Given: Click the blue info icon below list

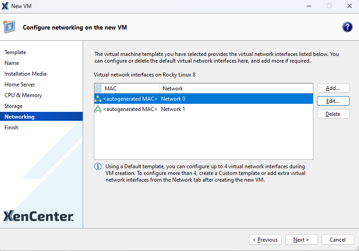Looking at the screenshot, I should click(x=98, y=166).
